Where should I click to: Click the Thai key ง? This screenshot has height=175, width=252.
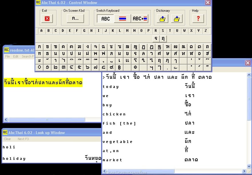[x=87, y=47]
